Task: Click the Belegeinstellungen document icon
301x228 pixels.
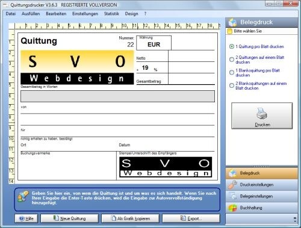Action: [x=233, y=196]
